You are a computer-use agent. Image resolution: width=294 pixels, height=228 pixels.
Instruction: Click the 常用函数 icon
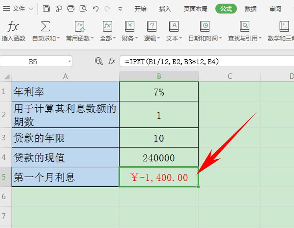(x=80, y=26)
